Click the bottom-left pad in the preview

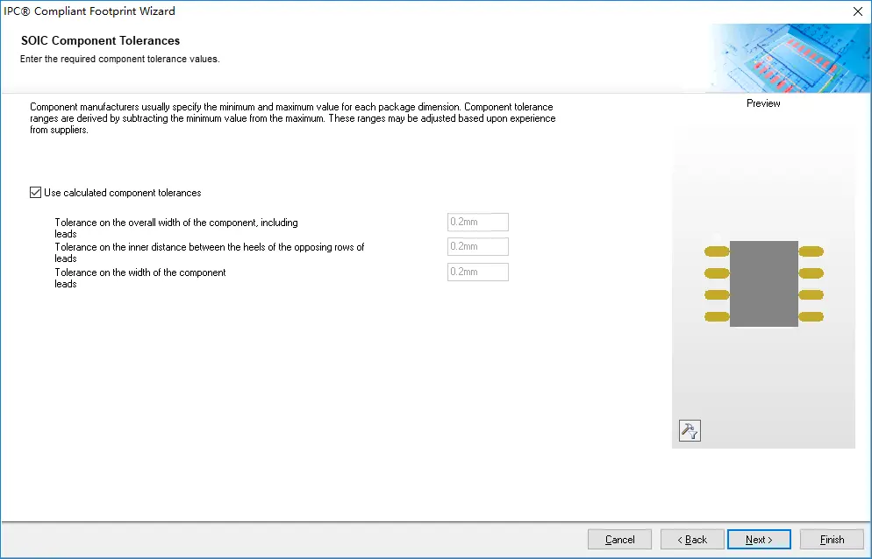[717, 316]
